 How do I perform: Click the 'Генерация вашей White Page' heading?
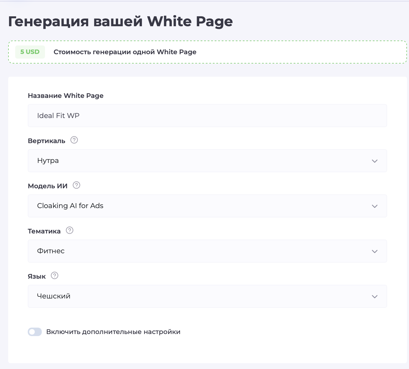pos(120,22)
